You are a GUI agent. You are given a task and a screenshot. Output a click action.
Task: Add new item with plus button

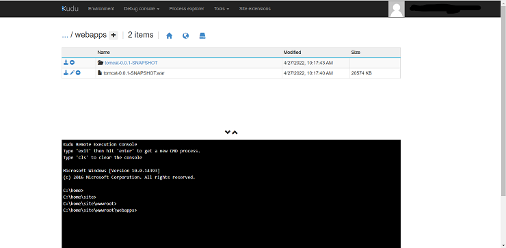tap(114, 35)
